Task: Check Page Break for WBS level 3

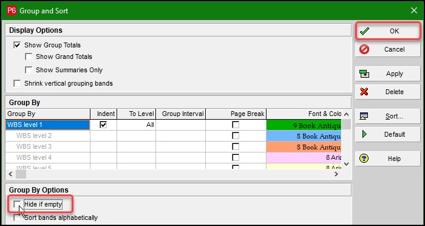Action: [x=236, y=146]
